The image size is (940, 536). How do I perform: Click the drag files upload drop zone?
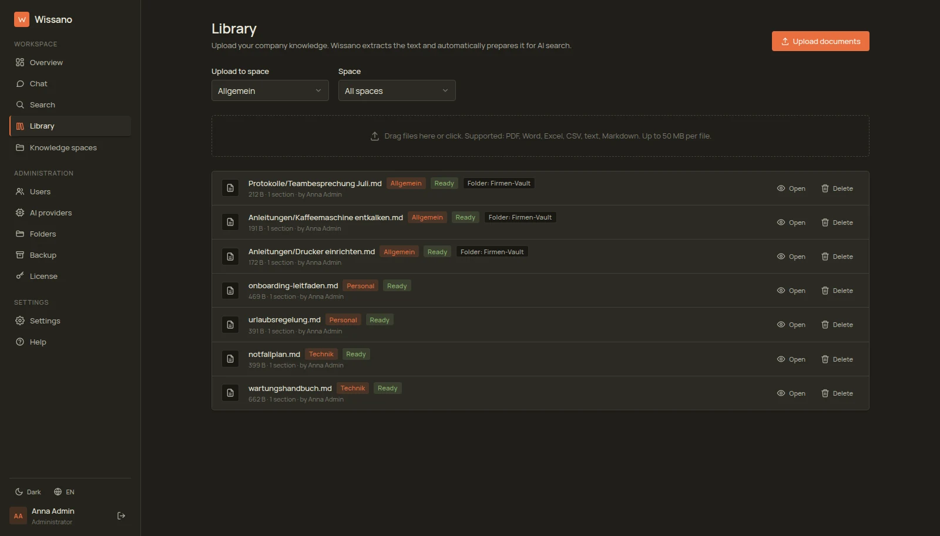click(x=540, y=136)
